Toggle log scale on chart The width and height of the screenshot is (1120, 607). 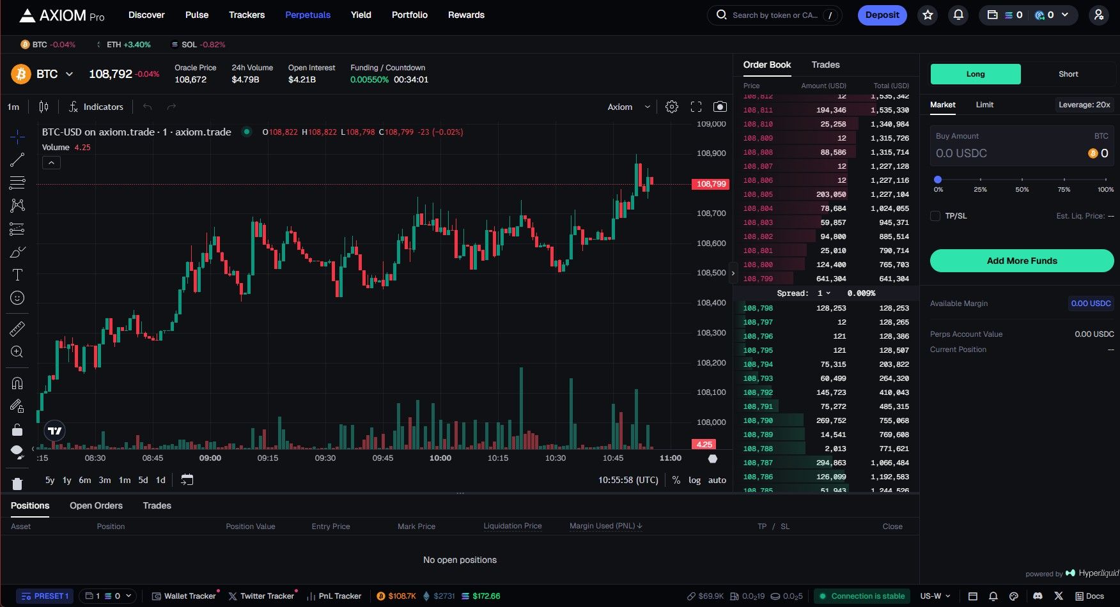click(694, 480)
